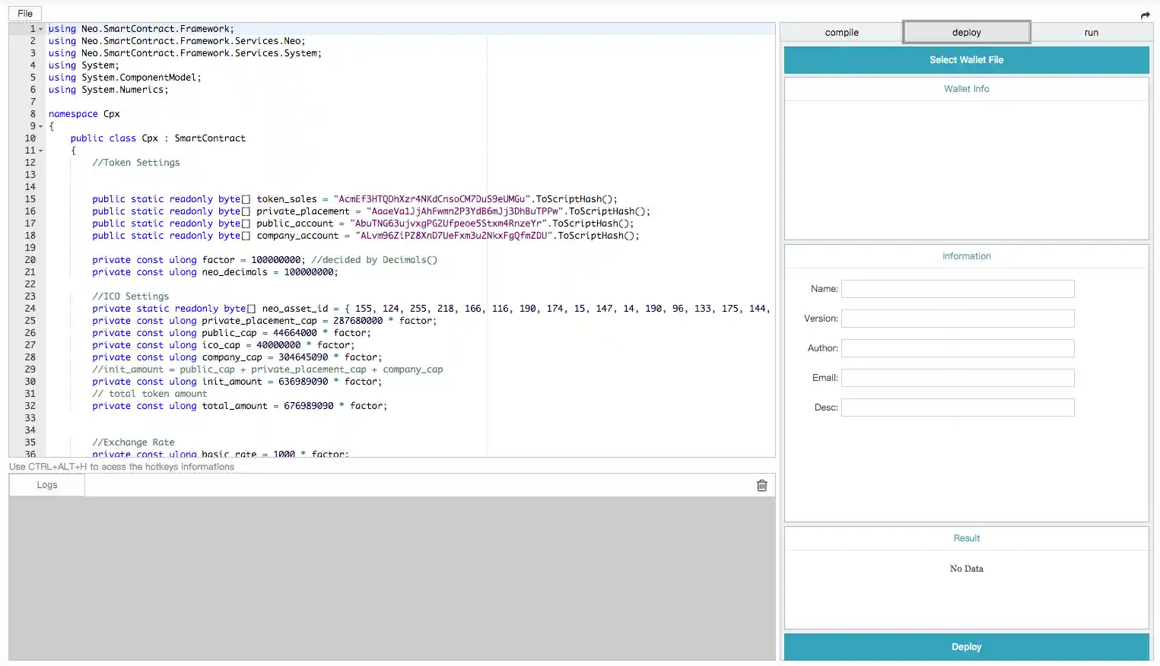The width and height of the screenshot is (1160, 666).
Task: Switch to the compile tab
Action: click(x=841, y=33)
